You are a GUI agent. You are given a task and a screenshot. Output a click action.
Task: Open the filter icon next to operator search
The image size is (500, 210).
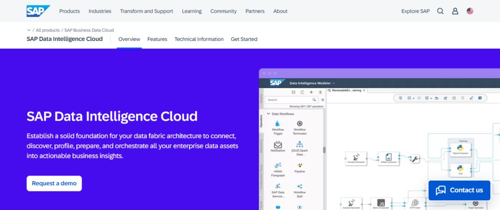point(322,100)
